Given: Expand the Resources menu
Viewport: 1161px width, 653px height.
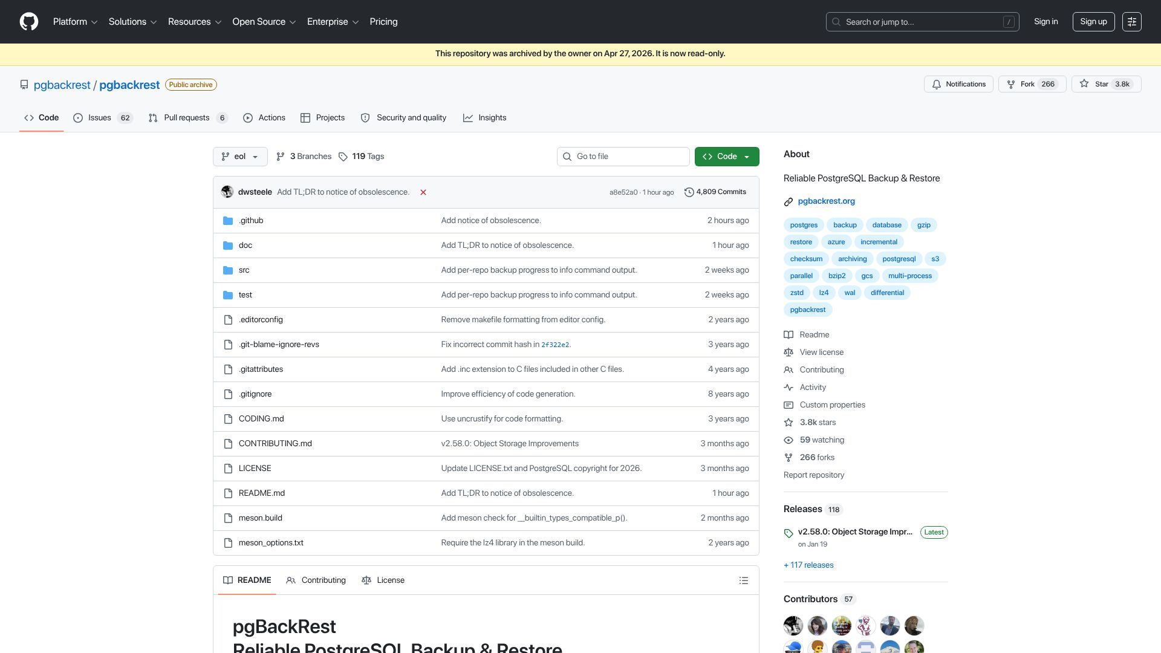Looking at the screenshot, I should coord(194,22).
